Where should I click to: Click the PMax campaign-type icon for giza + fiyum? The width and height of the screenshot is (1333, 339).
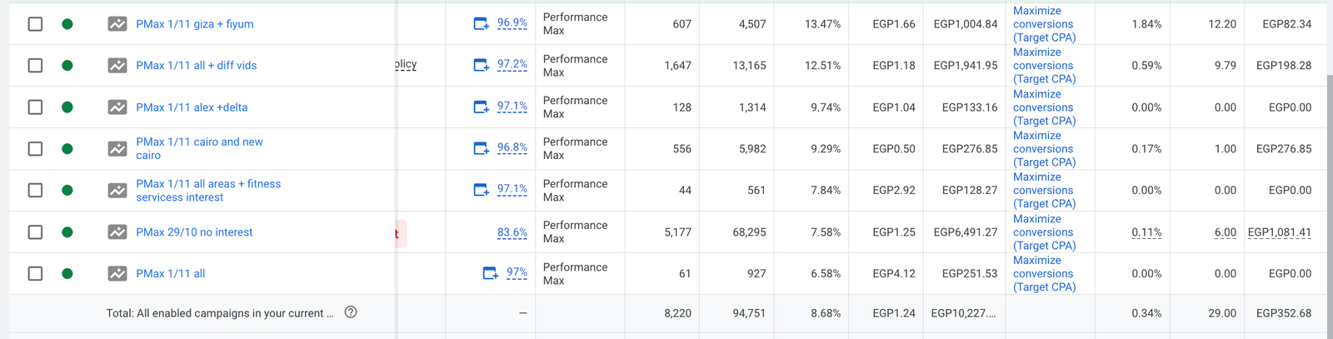117,24
